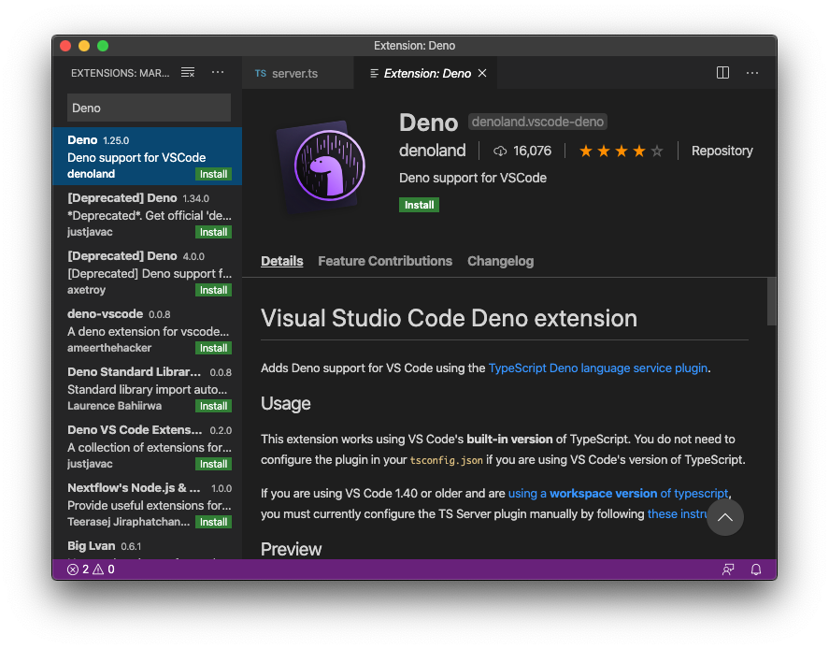Open the Changelog tab
The image size is (829, 649).
coord(500,261)
